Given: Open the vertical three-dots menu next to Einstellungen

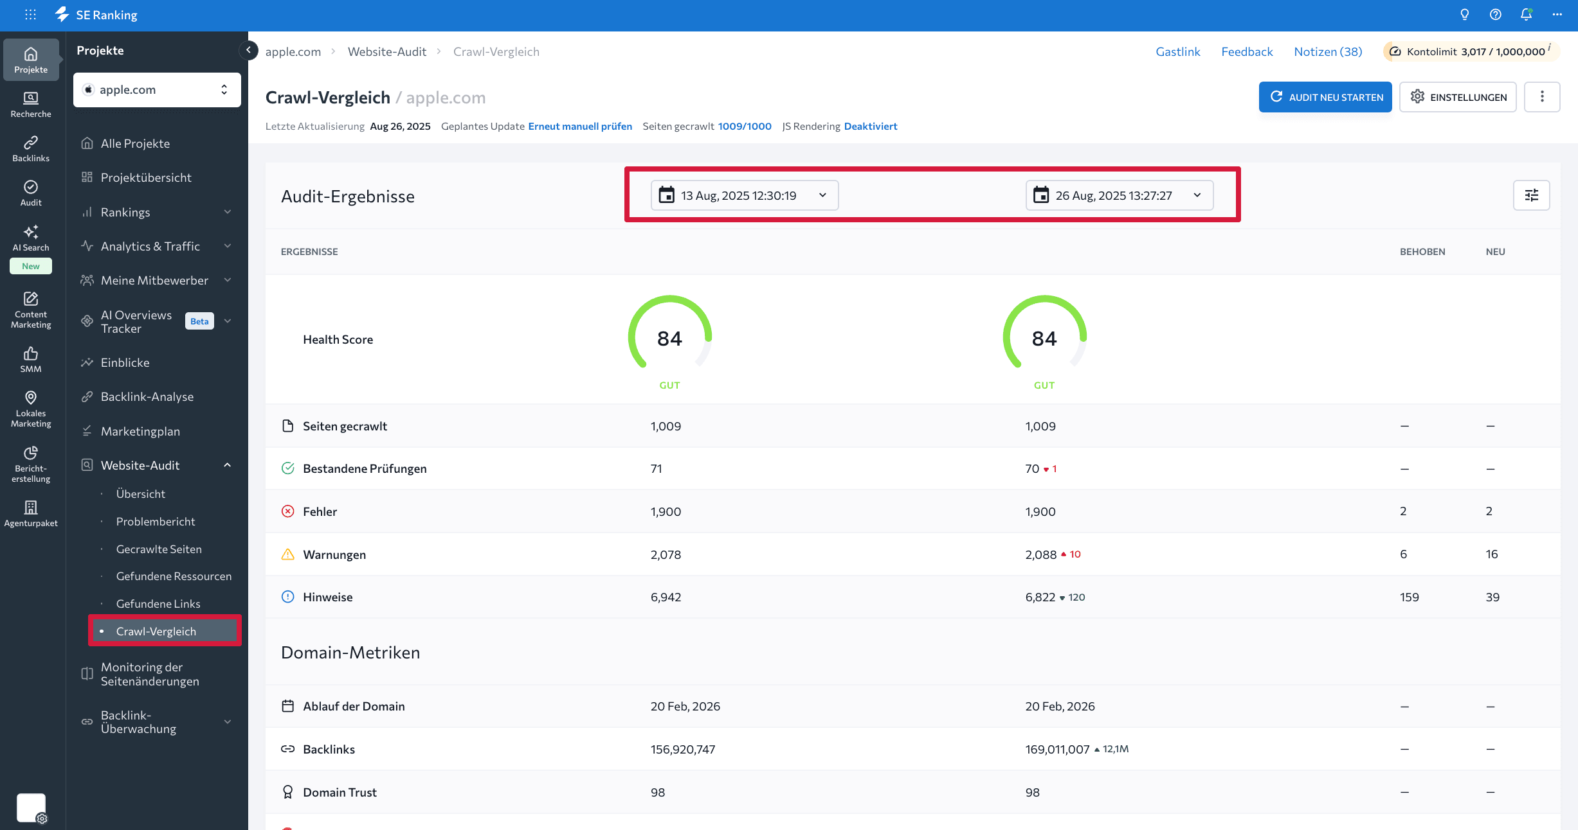Looking at the screenshot, I should click(x=1542, y=97).
